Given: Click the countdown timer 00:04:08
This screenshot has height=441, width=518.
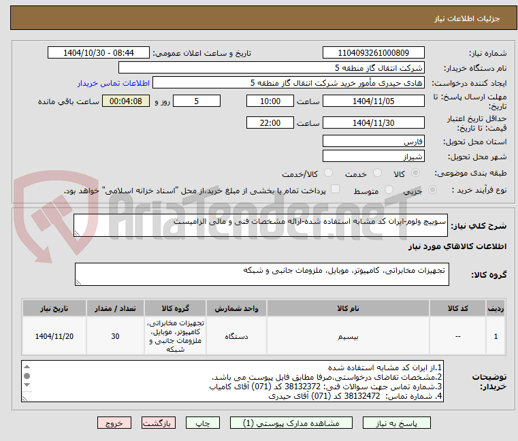Looking at the screenshot, I should pyautogui.click(x=125, y=101).
